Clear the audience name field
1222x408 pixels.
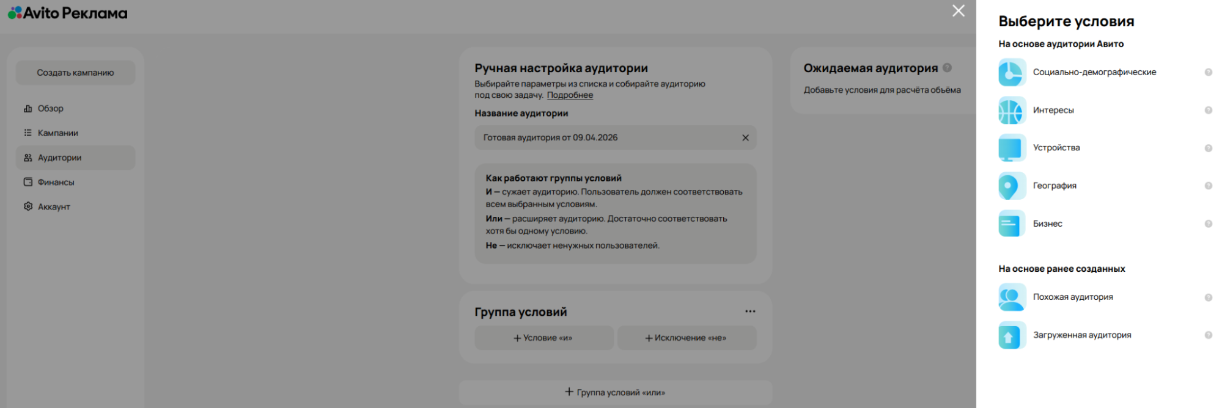click(745, 138)
